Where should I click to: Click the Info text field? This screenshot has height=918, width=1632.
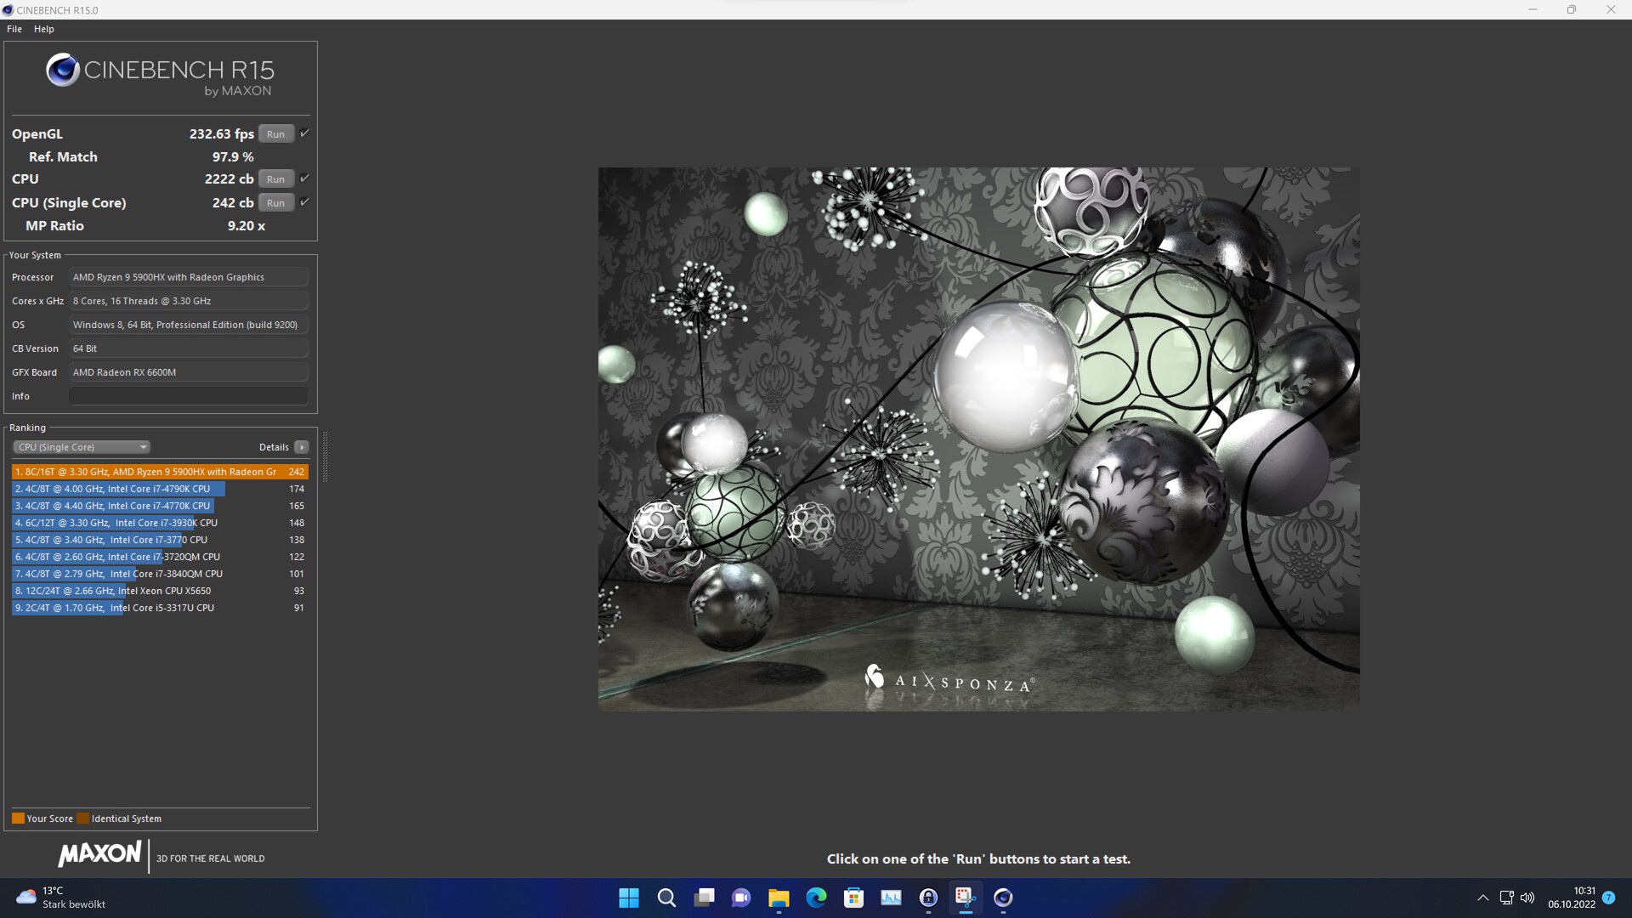[189, 396]
